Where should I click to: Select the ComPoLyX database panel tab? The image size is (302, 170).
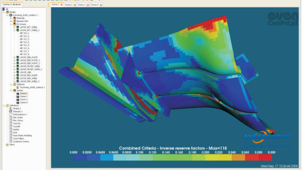point(12,4)
